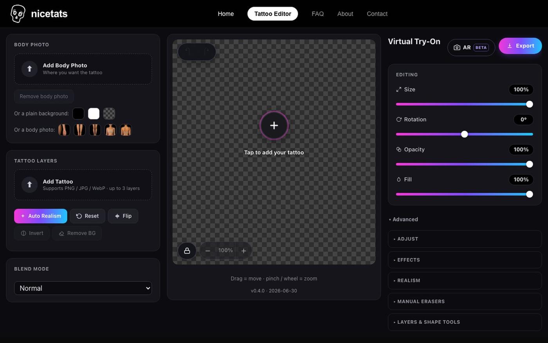Viewport: 548px width, 343px height.
Task: Click the Reset button label
Action: 92,216
